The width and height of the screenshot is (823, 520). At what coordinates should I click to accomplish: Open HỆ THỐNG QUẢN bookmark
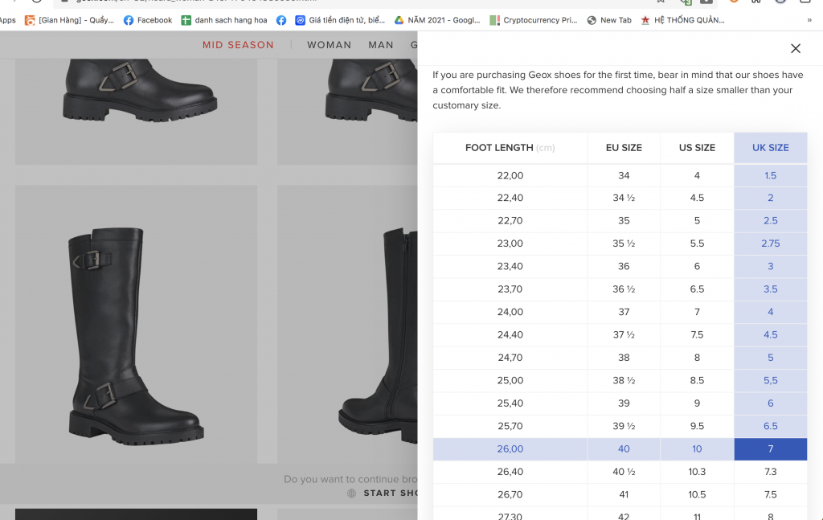pyautogui.click(x=682, y=20)
